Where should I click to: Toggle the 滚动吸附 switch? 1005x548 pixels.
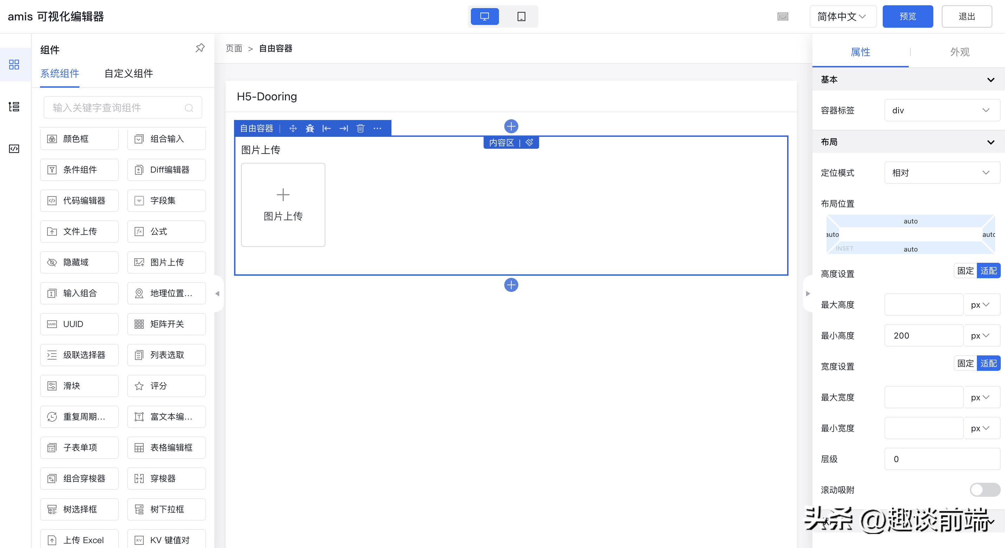point(985,489)
